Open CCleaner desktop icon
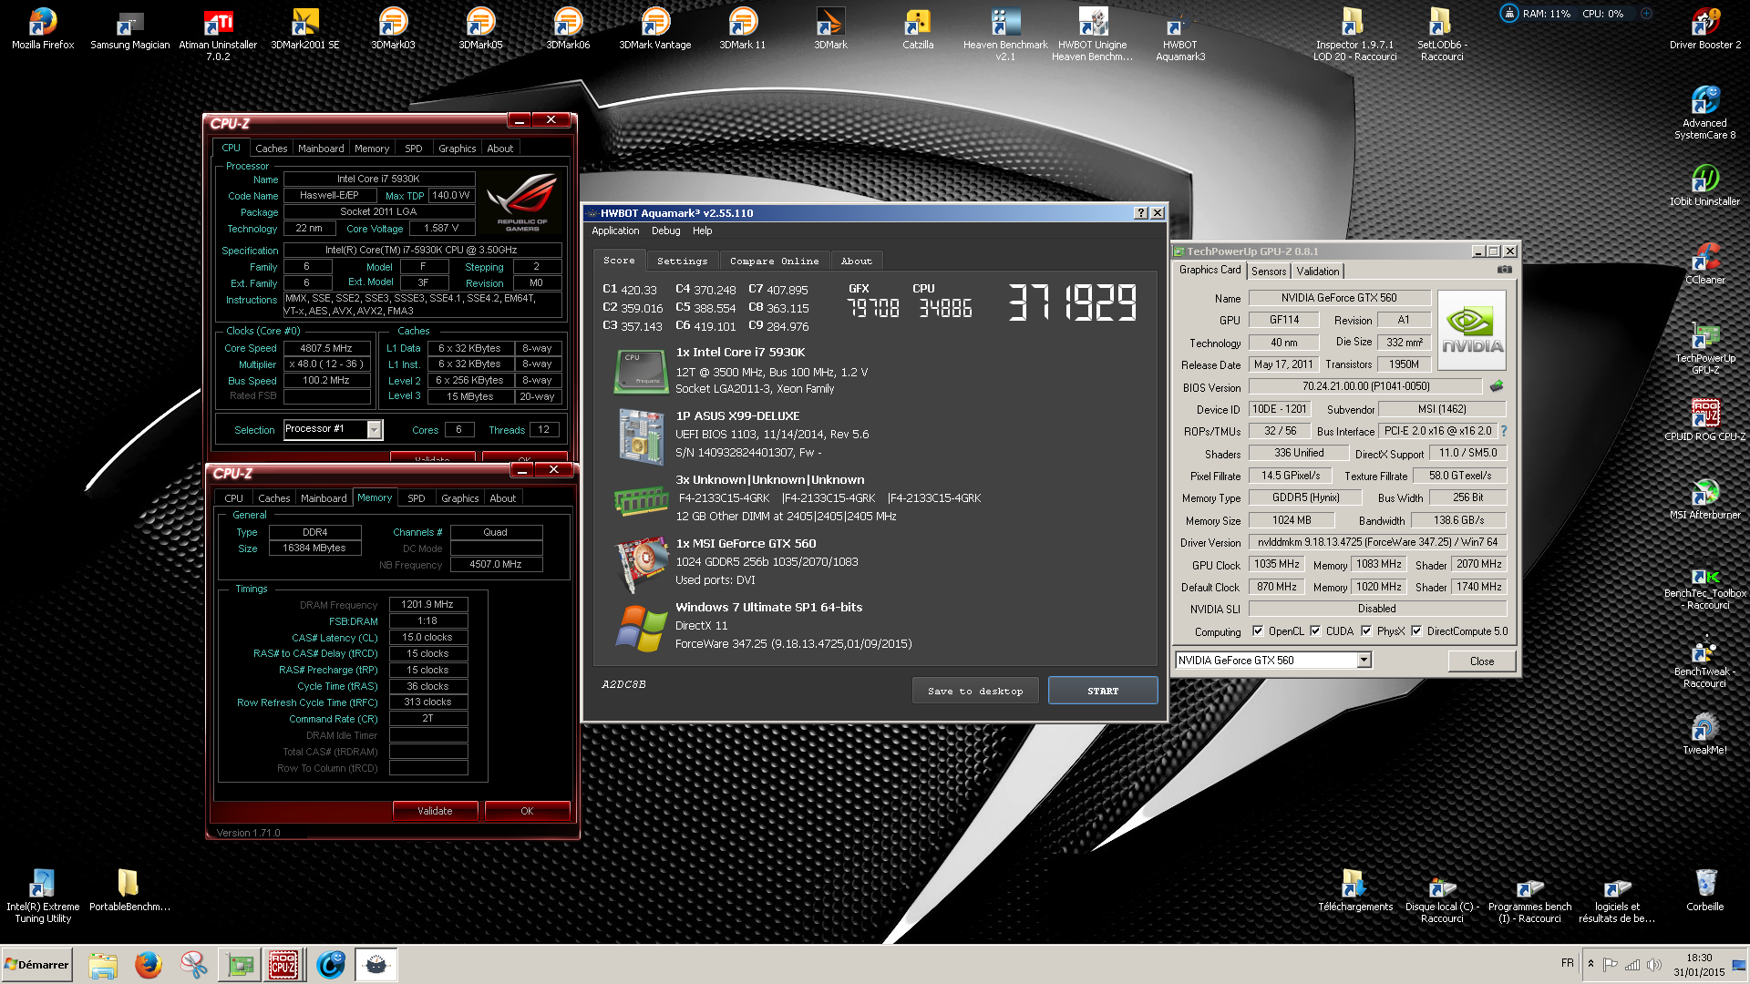This screenshot has height=984, width=1750. (x=1705, y=263)
